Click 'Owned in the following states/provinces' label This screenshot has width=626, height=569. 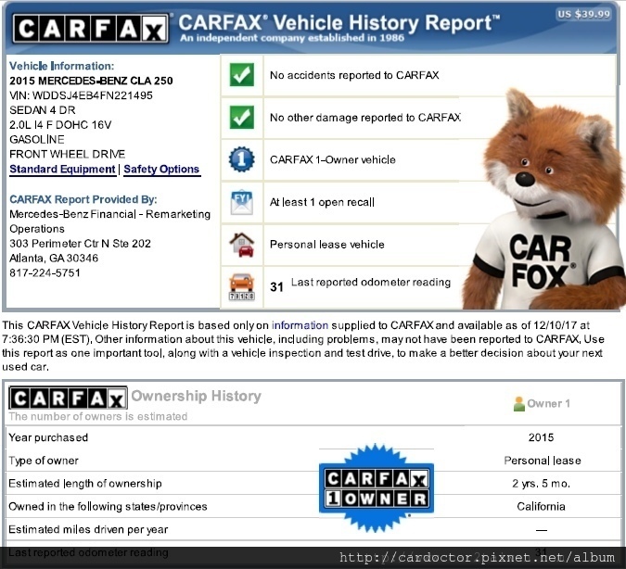(x=108, y=506)
